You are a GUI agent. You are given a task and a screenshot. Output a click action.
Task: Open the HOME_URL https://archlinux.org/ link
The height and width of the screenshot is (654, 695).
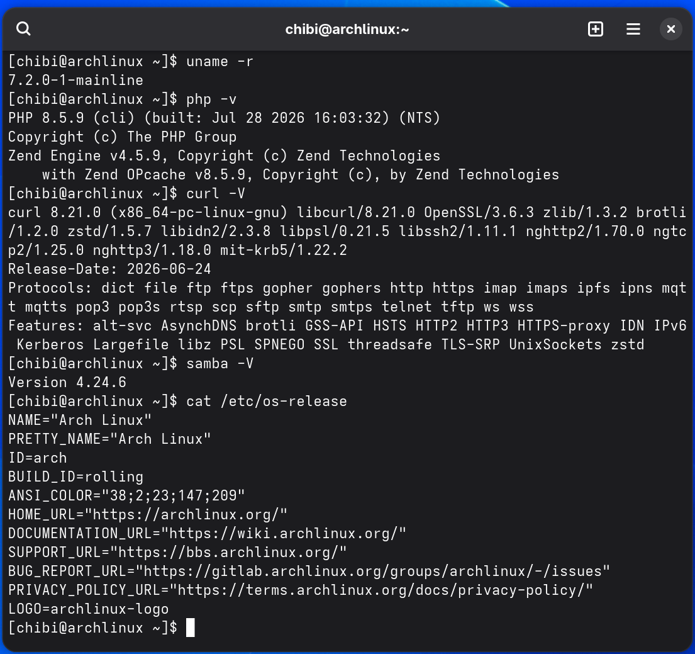point(186,514)
